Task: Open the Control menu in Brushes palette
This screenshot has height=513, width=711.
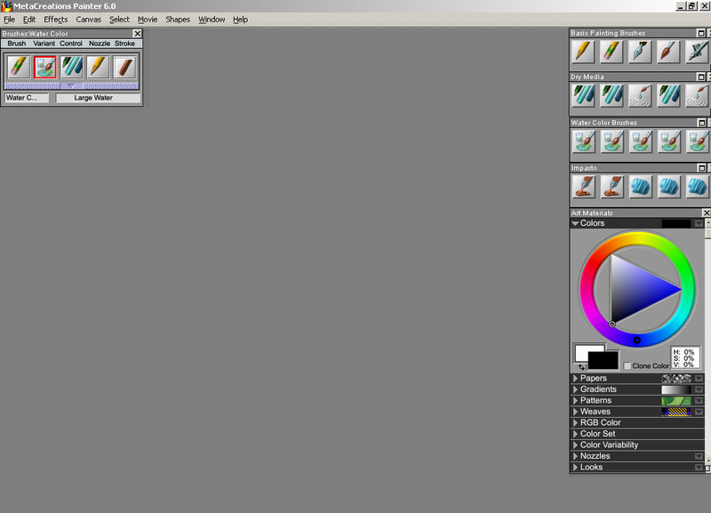Action: point(71,44)
